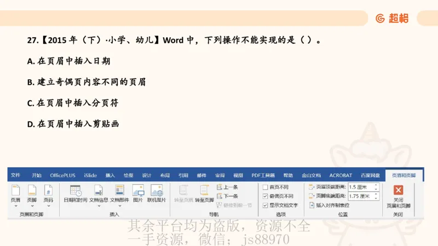
Task: Expand the 文档部件 dropdown arrow
Action: pos(119,206)
